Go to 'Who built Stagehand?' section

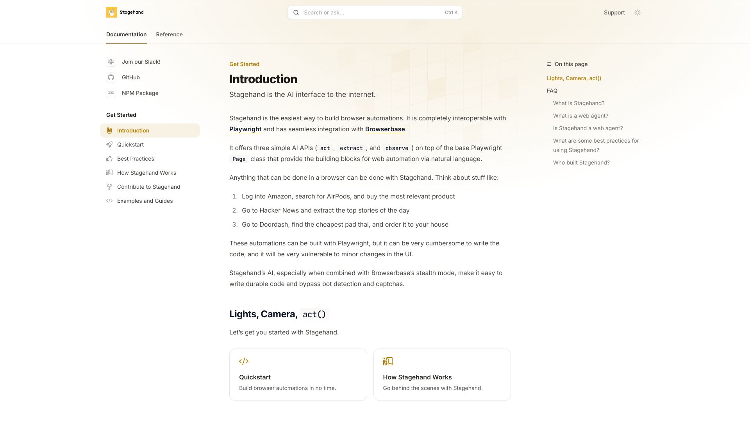click(x=581, y=163)
